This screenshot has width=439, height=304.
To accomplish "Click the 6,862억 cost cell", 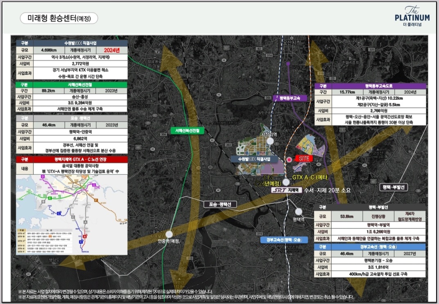I will (x=80, y=139).
